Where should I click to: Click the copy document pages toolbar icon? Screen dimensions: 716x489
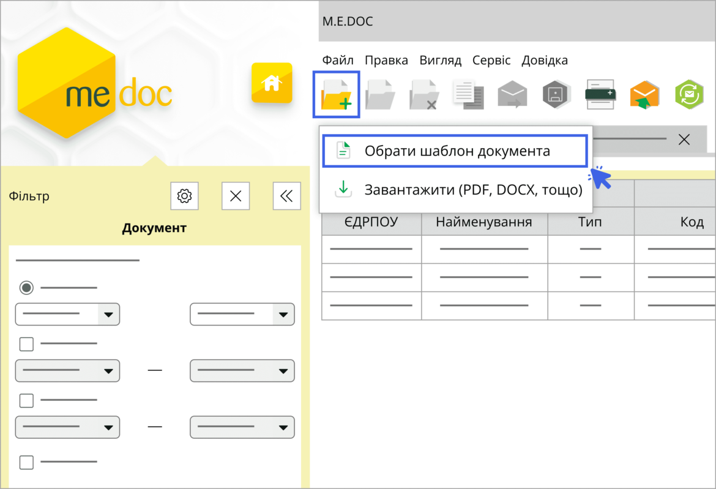coord(469,94)
